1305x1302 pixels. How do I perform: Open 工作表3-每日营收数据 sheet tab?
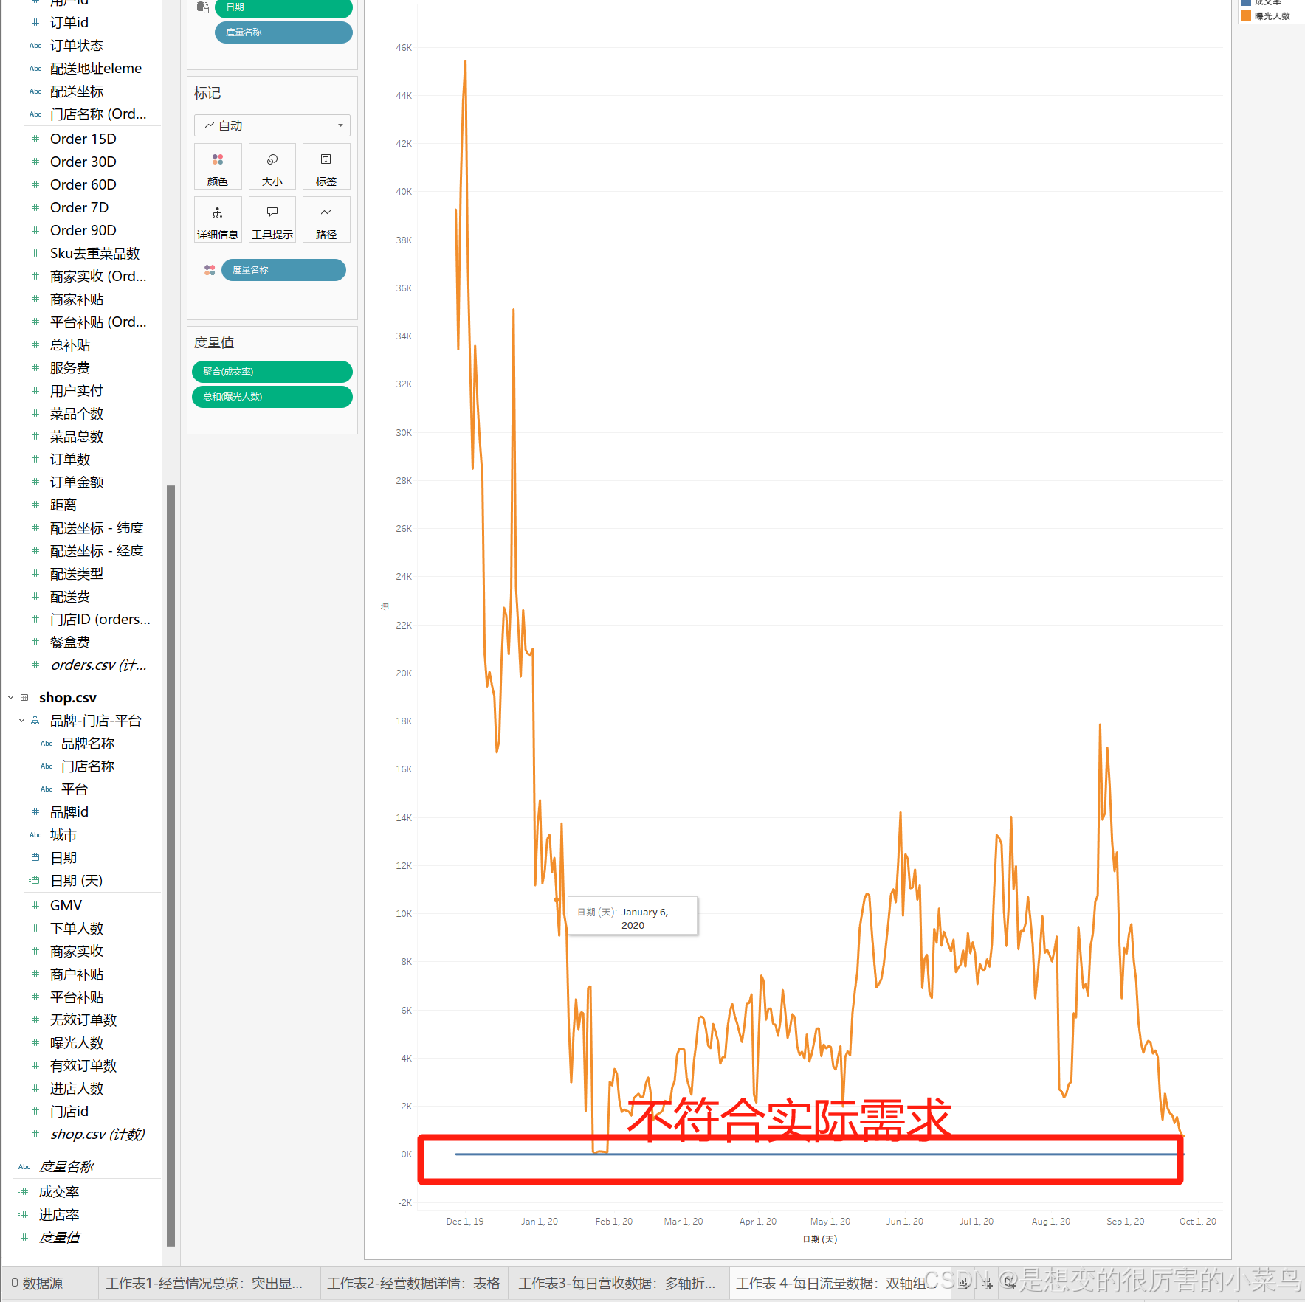[617, 1284]
